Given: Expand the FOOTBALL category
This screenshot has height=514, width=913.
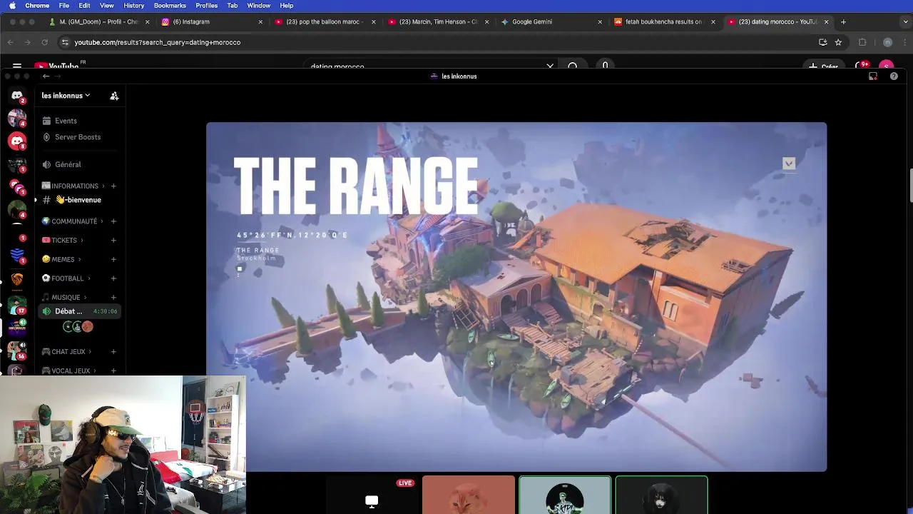Looking at the screenshot, I should (66, 278).
